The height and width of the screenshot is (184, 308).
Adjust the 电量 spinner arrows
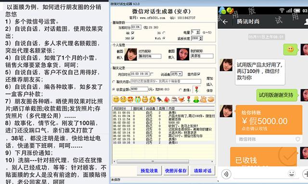pyautogui.click(x=198, y=32)
